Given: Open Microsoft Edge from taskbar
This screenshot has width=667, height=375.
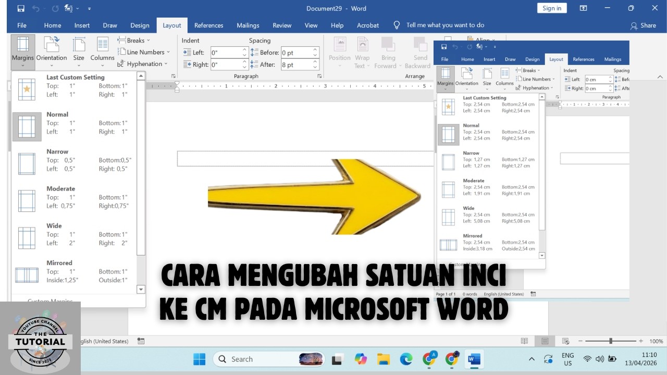Looking at the screenshot, I should tap(406, 359).
